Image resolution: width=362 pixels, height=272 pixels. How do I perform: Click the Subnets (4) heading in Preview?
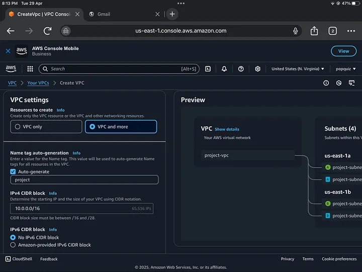340,128
